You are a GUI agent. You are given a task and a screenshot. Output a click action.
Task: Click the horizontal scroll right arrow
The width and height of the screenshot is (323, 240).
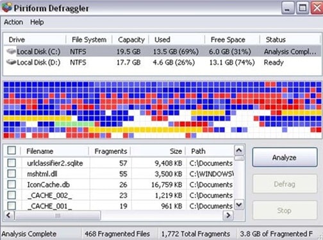(228, 215)
